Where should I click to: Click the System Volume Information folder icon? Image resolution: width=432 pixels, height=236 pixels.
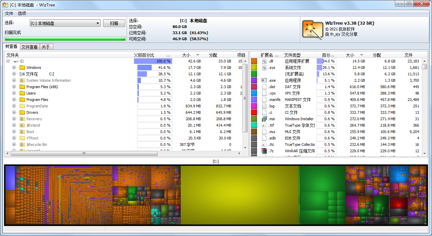(22, 80)
